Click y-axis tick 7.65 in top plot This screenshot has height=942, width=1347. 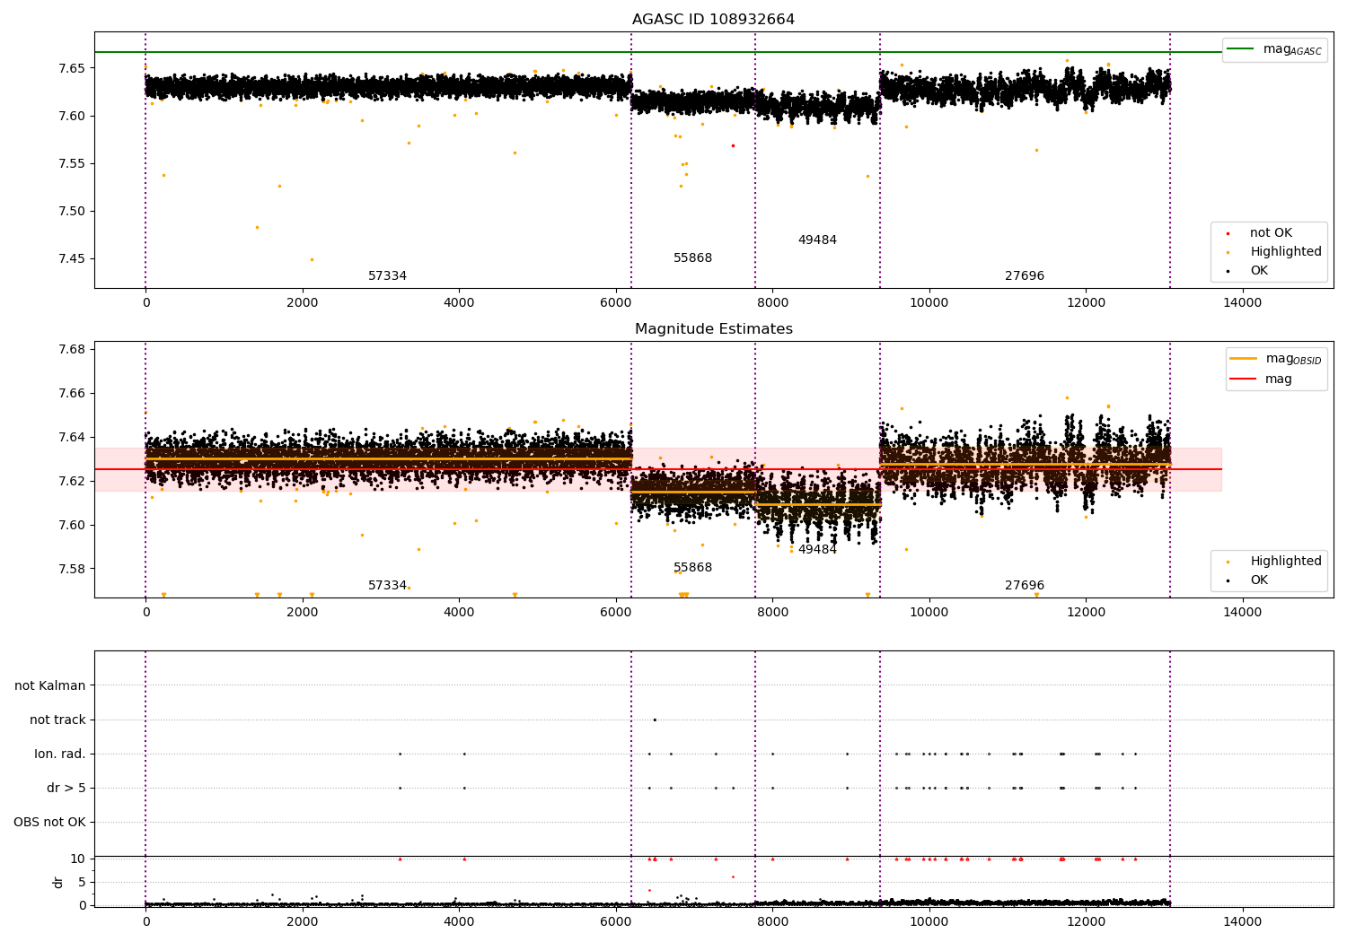pos(71,68)
